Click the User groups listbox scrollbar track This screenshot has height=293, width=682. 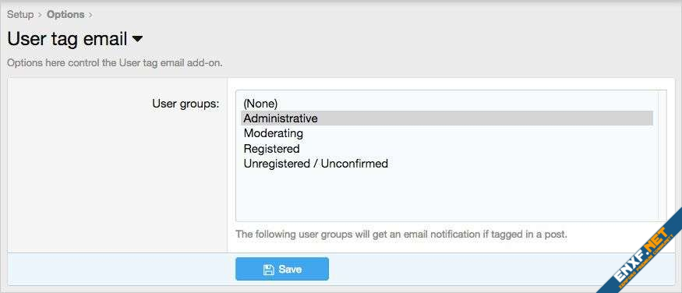pos(663,156)
